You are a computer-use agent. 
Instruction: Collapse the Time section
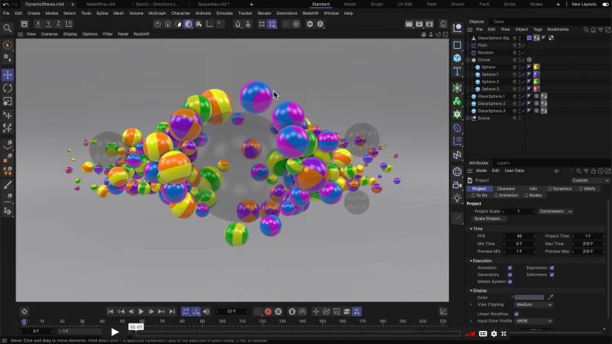[x=471, y=229]
